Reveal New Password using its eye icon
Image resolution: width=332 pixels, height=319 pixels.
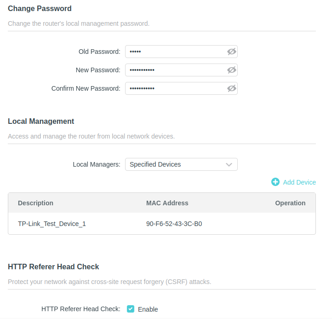click(231, 70)
